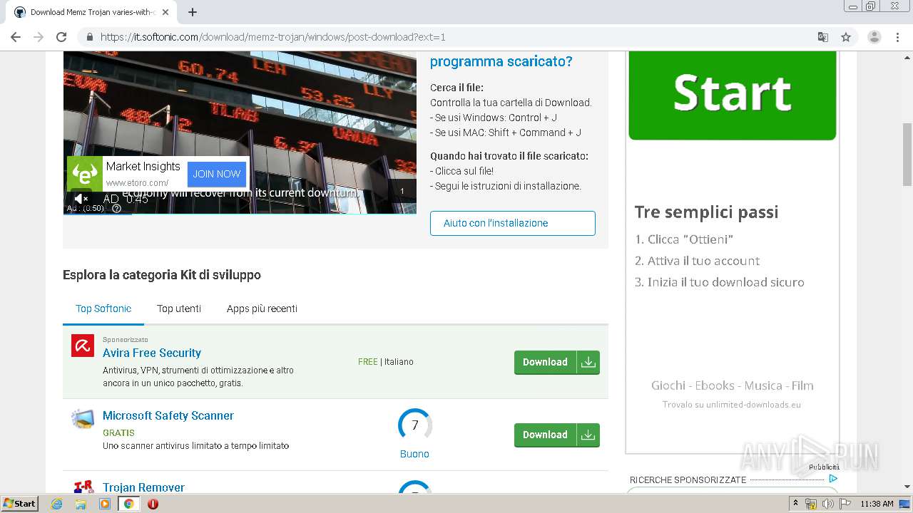Click the Buono rating label
The width and height of the screenshot is (913, 513).
point(414,454)
